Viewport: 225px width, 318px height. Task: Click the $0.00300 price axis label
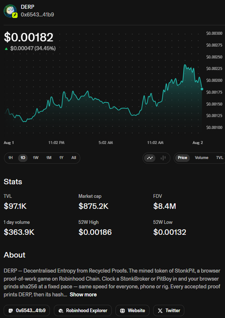pos(214,33)
